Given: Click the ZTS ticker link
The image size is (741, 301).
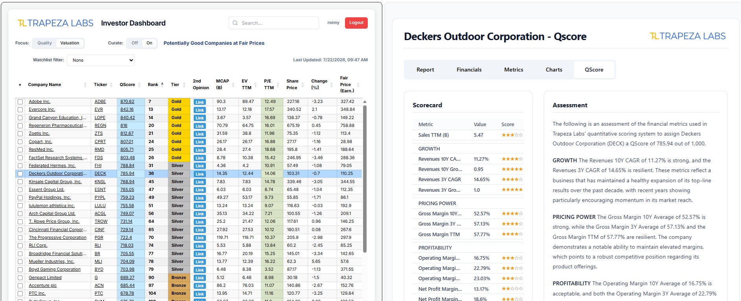Looking at the screenshot, I should [99, 133].
